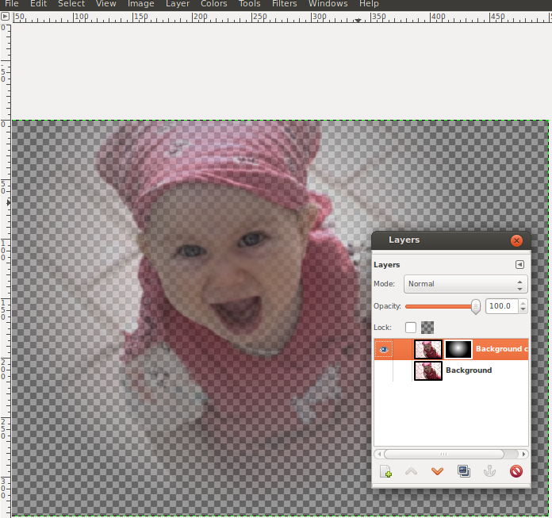Click the layer Opacity slider handle
552x518 pixels.
coord(476,306)
